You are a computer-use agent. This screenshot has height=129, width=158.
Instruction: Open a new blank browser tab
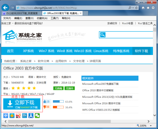coord(86,13)
